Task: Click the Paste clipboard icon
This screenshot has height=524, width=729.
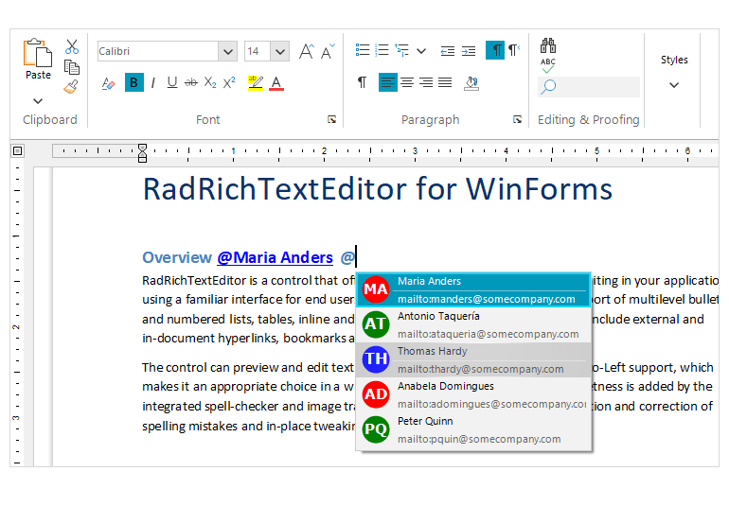Action: tap(38, 52)
